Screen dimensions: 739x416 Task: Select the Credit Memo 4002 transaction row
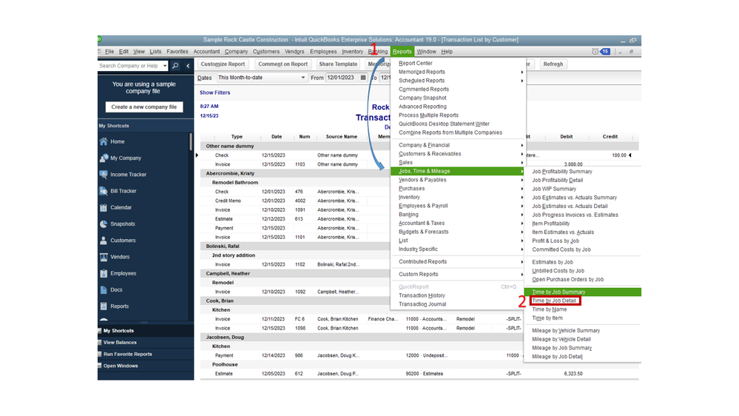(295, 201)
